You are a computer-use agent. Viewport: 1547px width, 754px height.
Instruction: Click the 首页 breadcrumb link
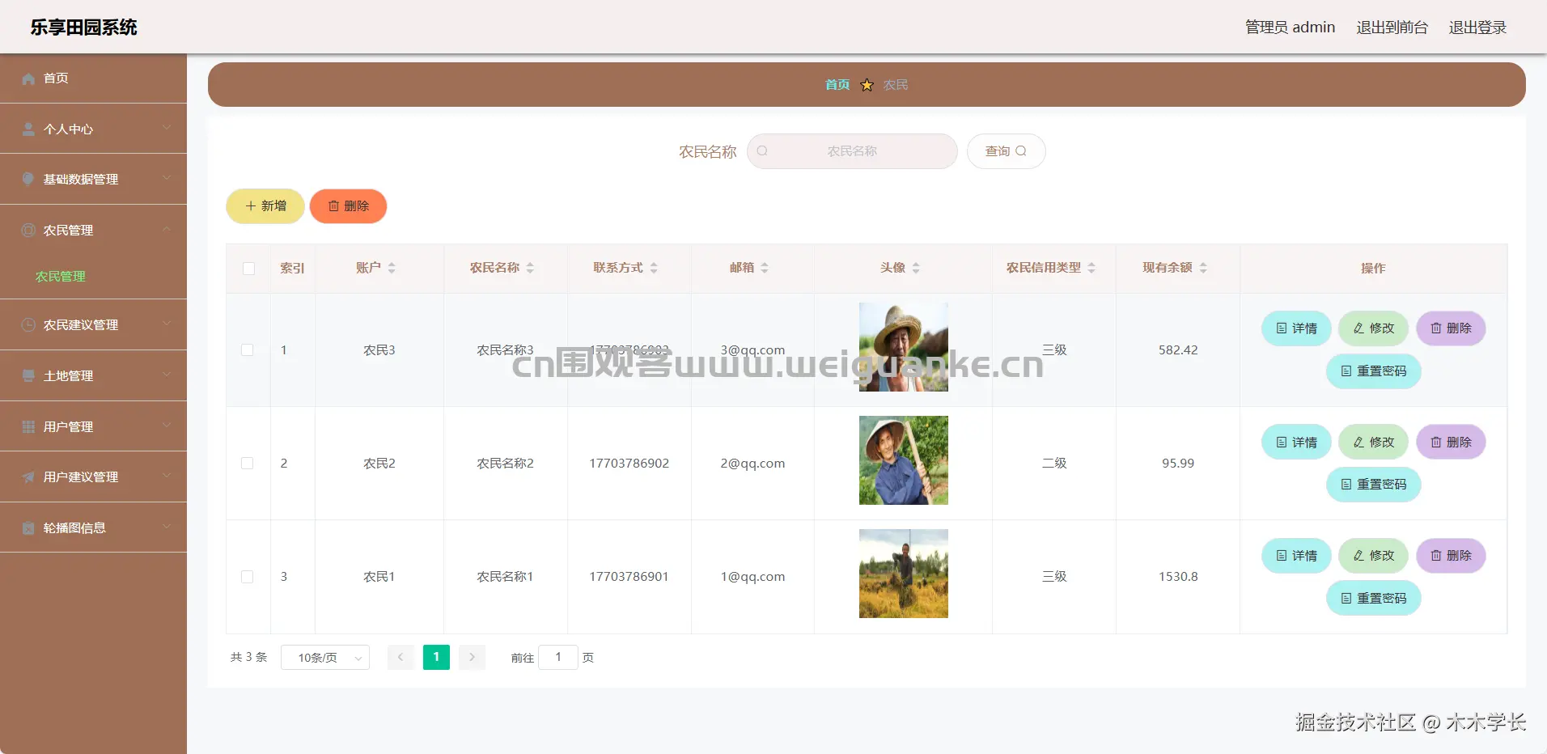tap(837, 85)
